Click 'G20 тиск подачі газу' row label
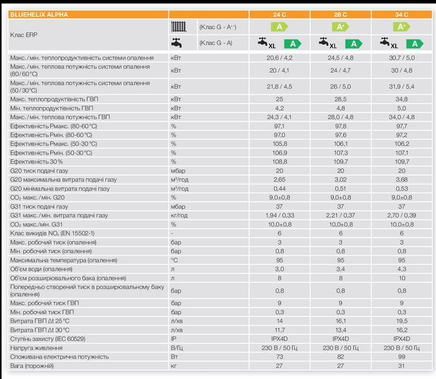 pyautogui.click(x=39, y=171)
